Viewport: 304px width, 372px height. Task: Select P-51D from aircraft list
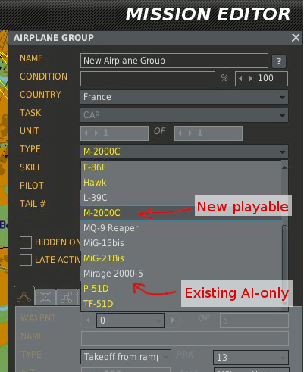click(180, 289)
